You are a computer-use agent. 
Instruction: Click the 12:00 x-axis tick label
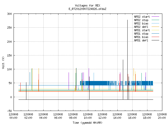(x=102, y=118)
